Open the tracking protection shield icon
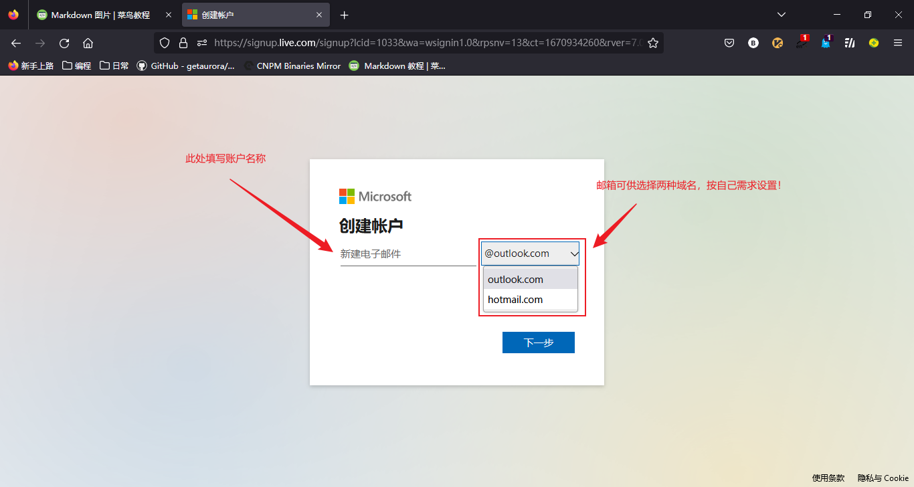 [165, 43]
